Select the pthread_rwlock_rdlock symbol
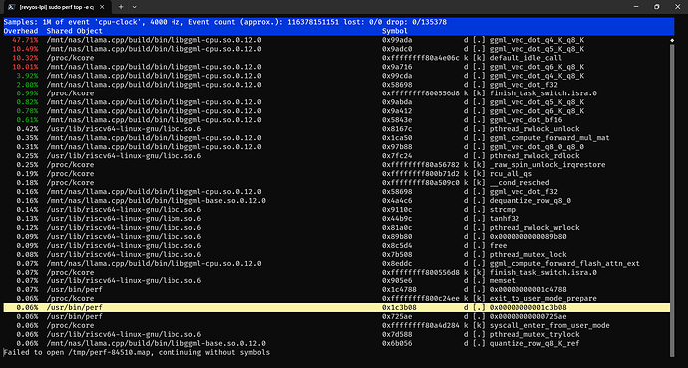Viewport: 688px width, 368px height. [x=534, y=156]
